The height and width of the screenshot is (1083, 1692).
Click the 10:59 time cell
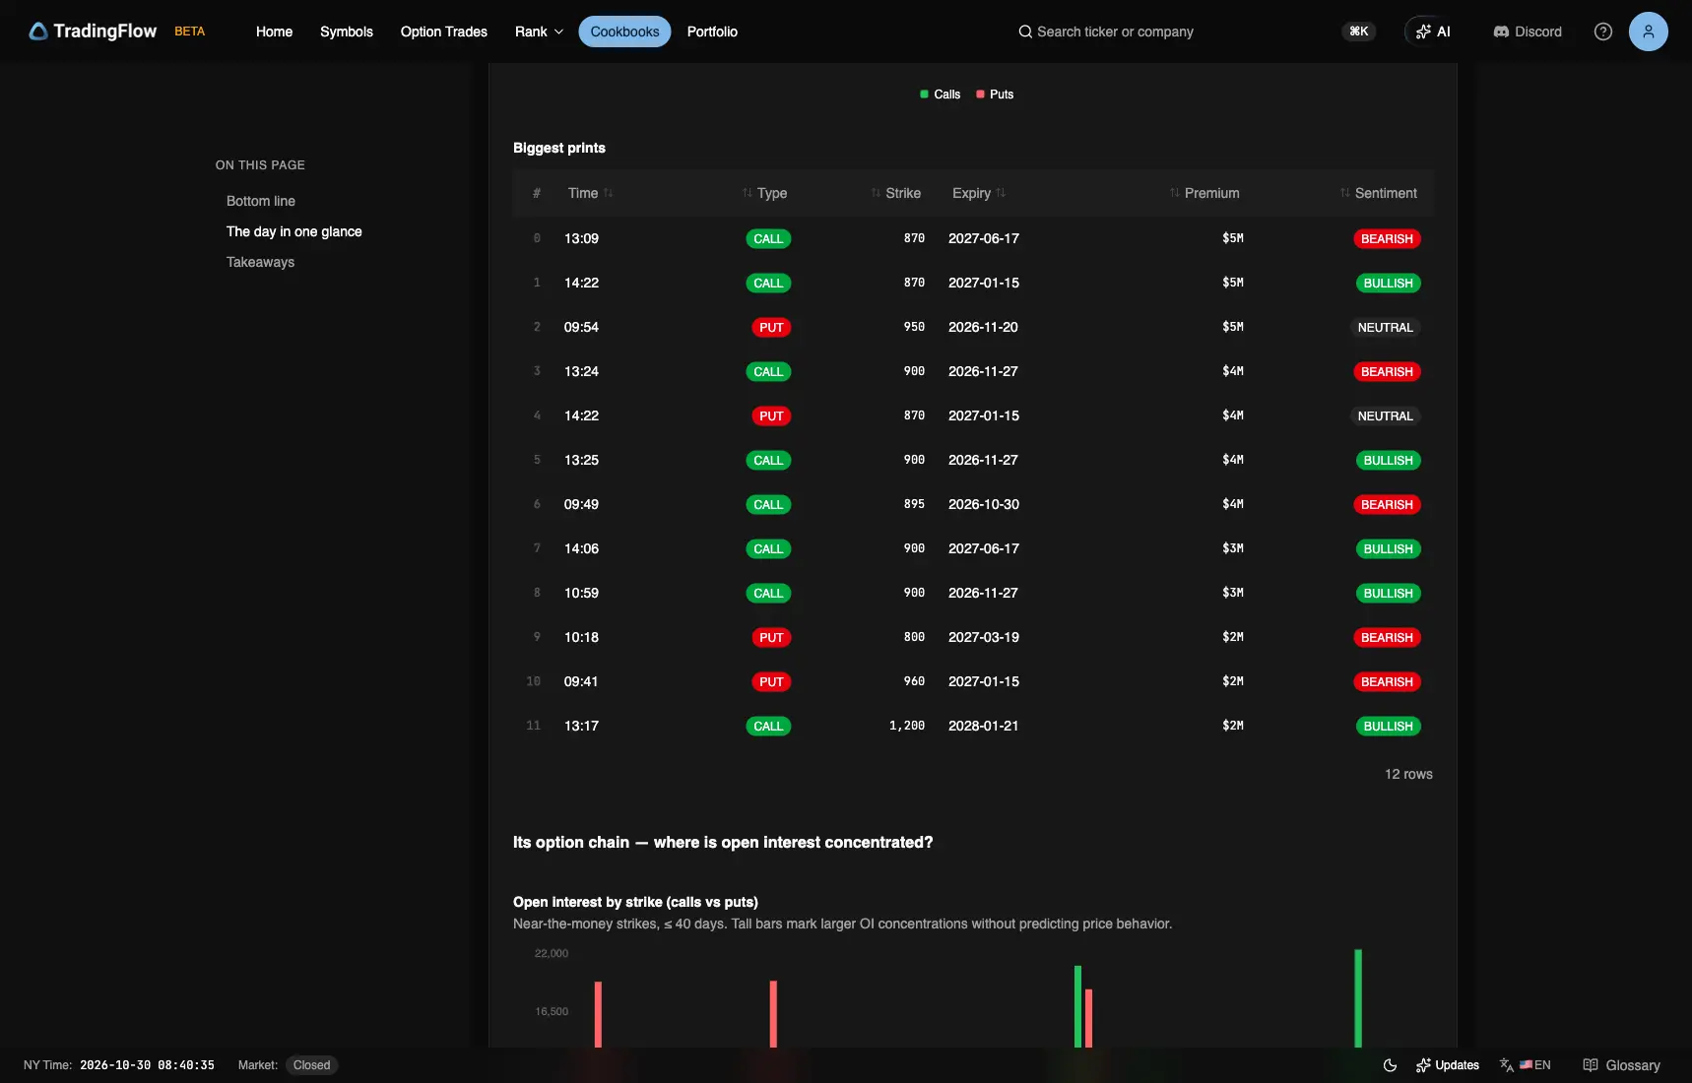[581, 593]
